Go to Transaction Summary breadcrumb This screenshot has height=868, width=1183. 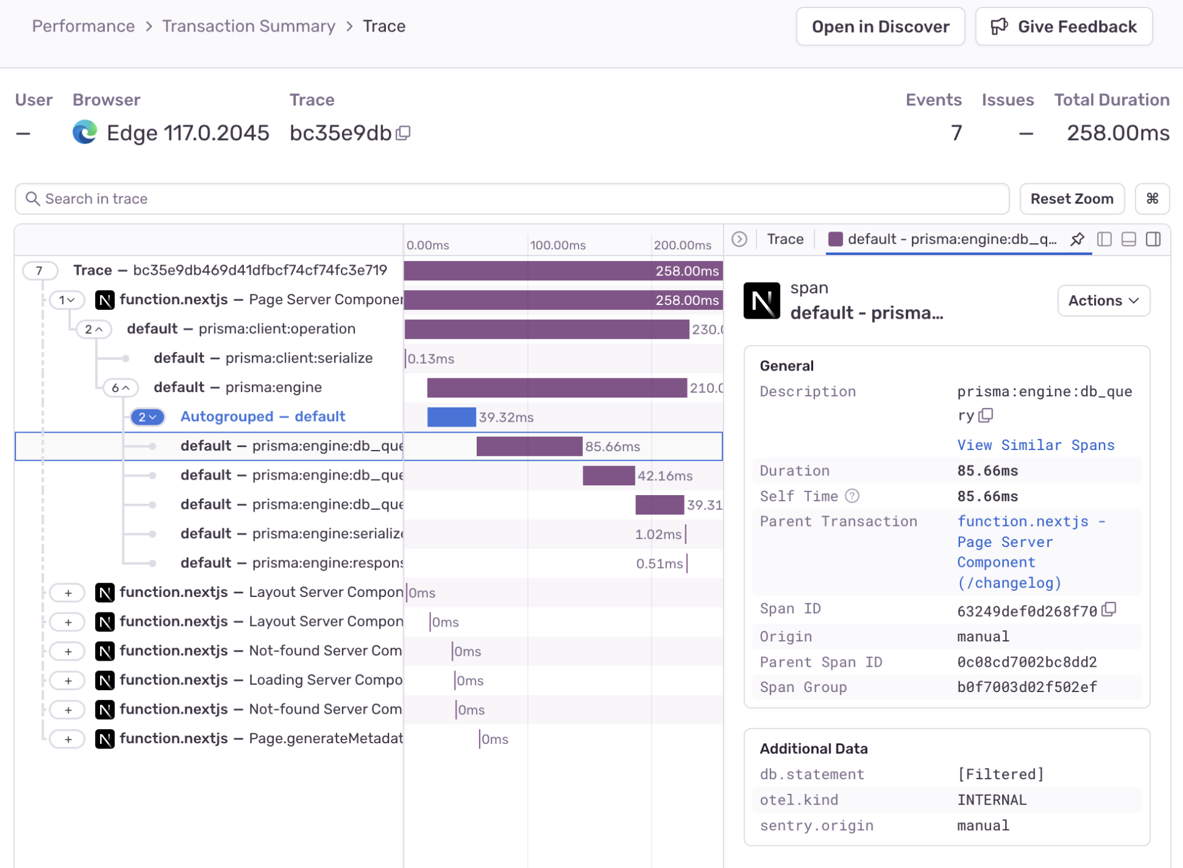pos(249,27)
